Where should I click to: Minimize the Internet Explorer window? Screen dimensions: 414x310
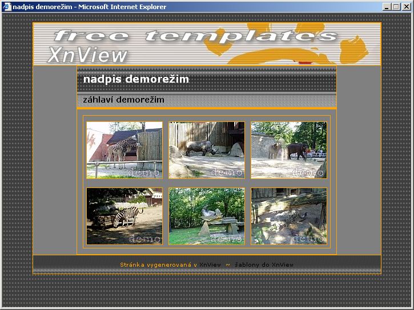point(387,7)
